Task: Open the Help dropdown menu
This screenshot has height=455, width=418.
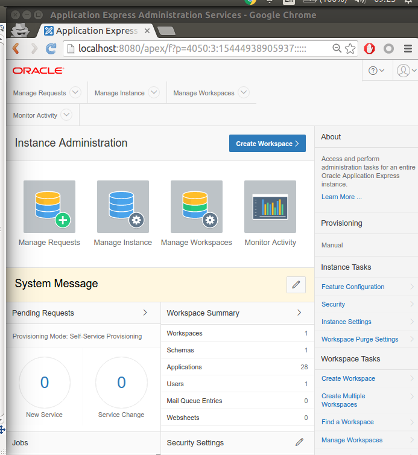Action: (x=376, y=71)
